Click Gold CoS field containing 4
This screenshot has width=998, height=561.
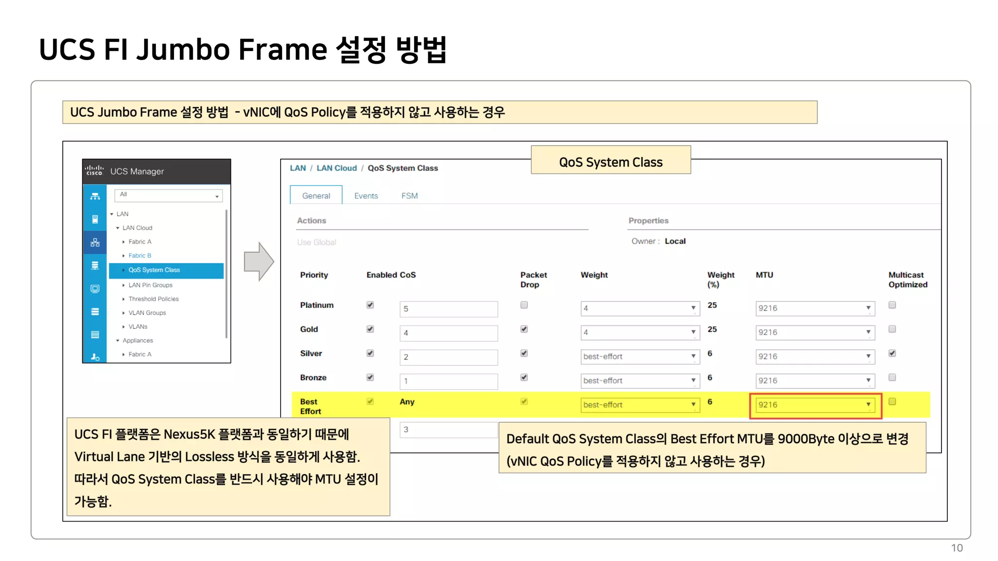coord(449,333)
